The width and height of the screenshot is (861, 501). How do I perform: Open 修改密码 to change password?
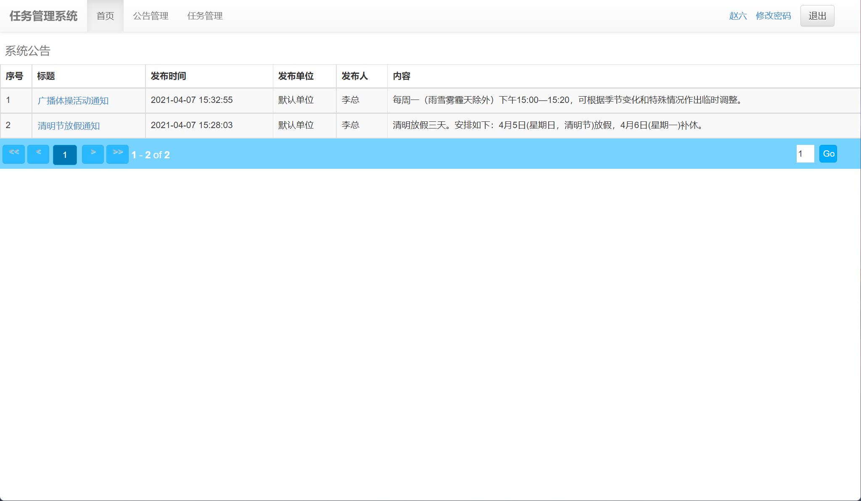773,16
